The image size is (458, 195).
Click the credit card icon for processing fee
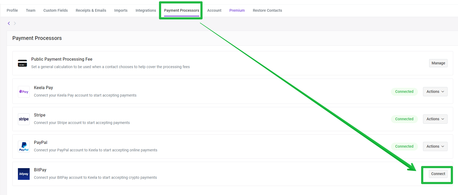point(22,63)
